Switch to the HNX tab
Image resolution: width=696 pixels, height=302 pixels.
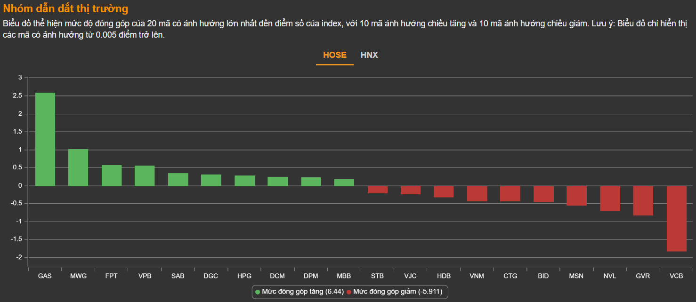pos(369,55)
